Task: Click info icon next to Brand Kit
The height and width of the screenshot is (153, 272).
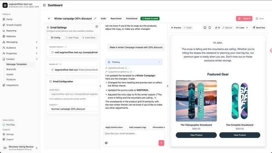Action: (61, 64)
